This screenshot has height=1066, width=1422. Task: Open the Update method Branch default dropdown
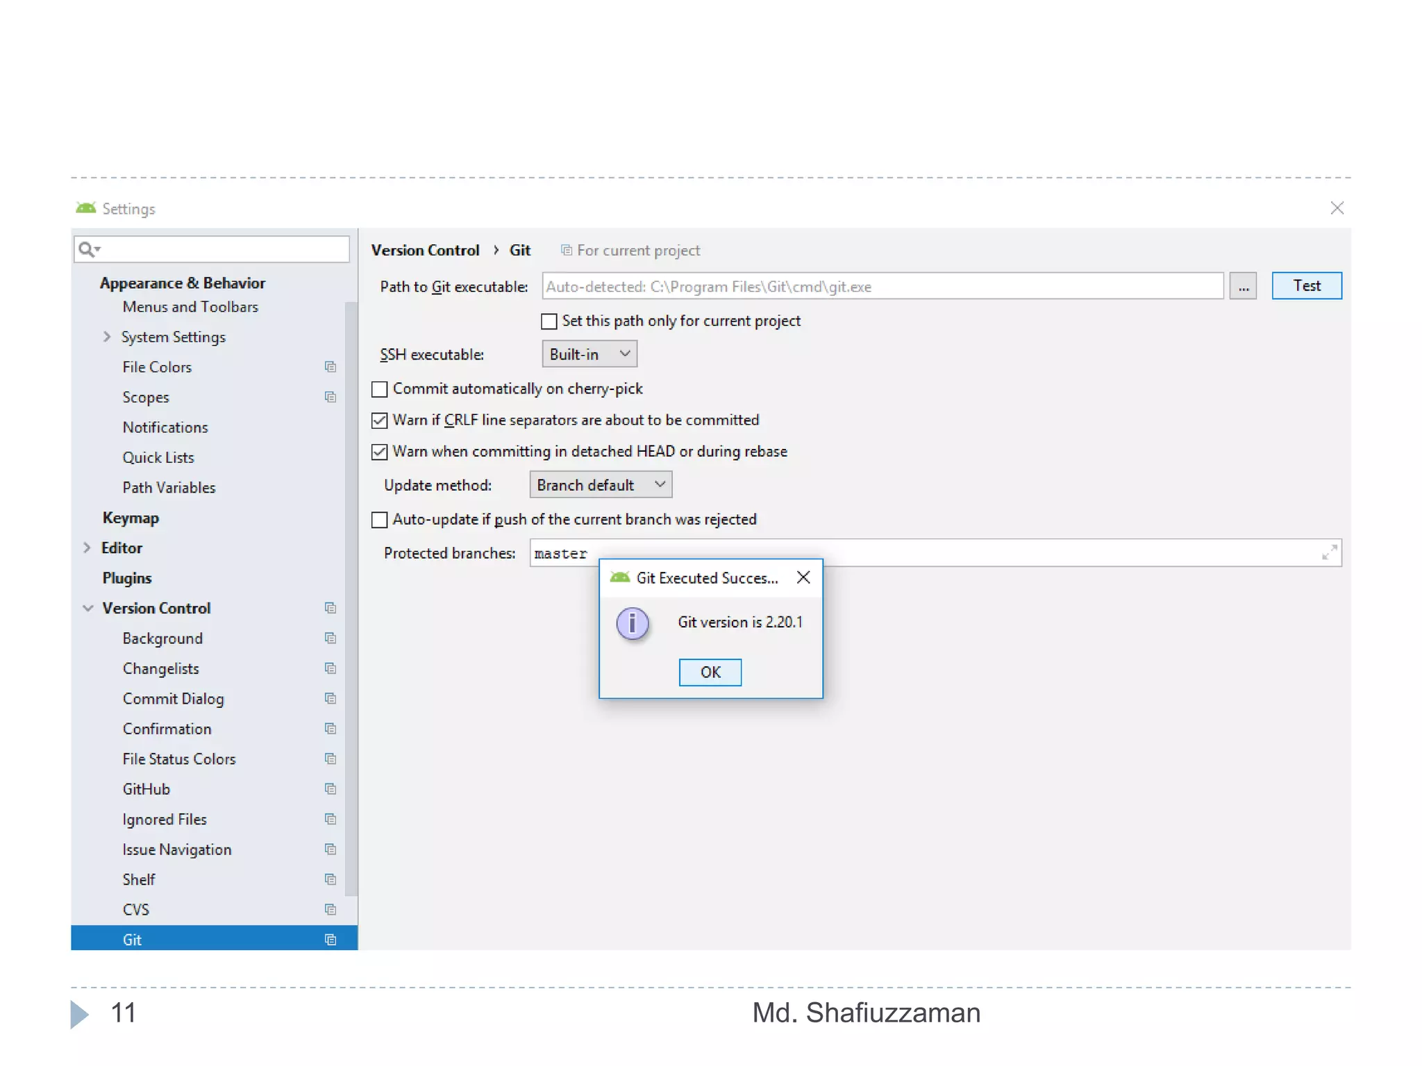pyautogui.click(x=601, y=485)
